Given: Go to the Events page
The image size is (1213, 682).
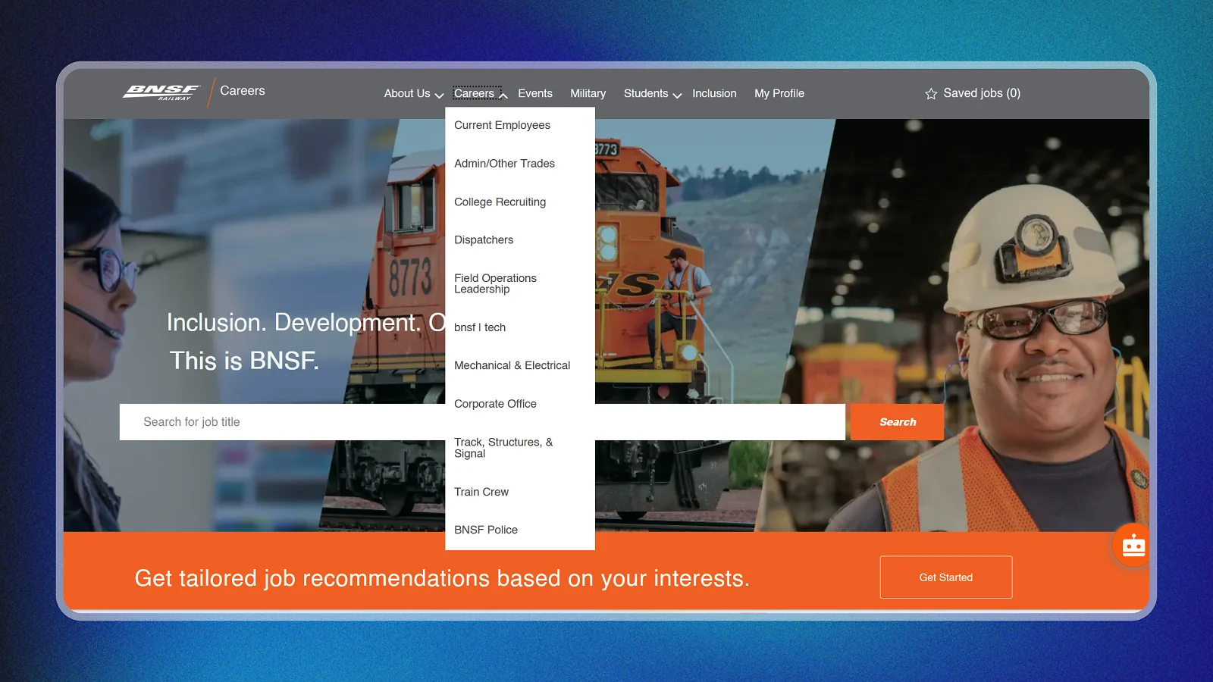Looking at the screenshot, I should pos(535,93).
